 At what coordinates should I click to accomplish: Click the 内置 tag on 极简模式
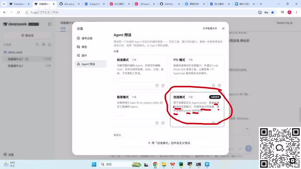134,97
